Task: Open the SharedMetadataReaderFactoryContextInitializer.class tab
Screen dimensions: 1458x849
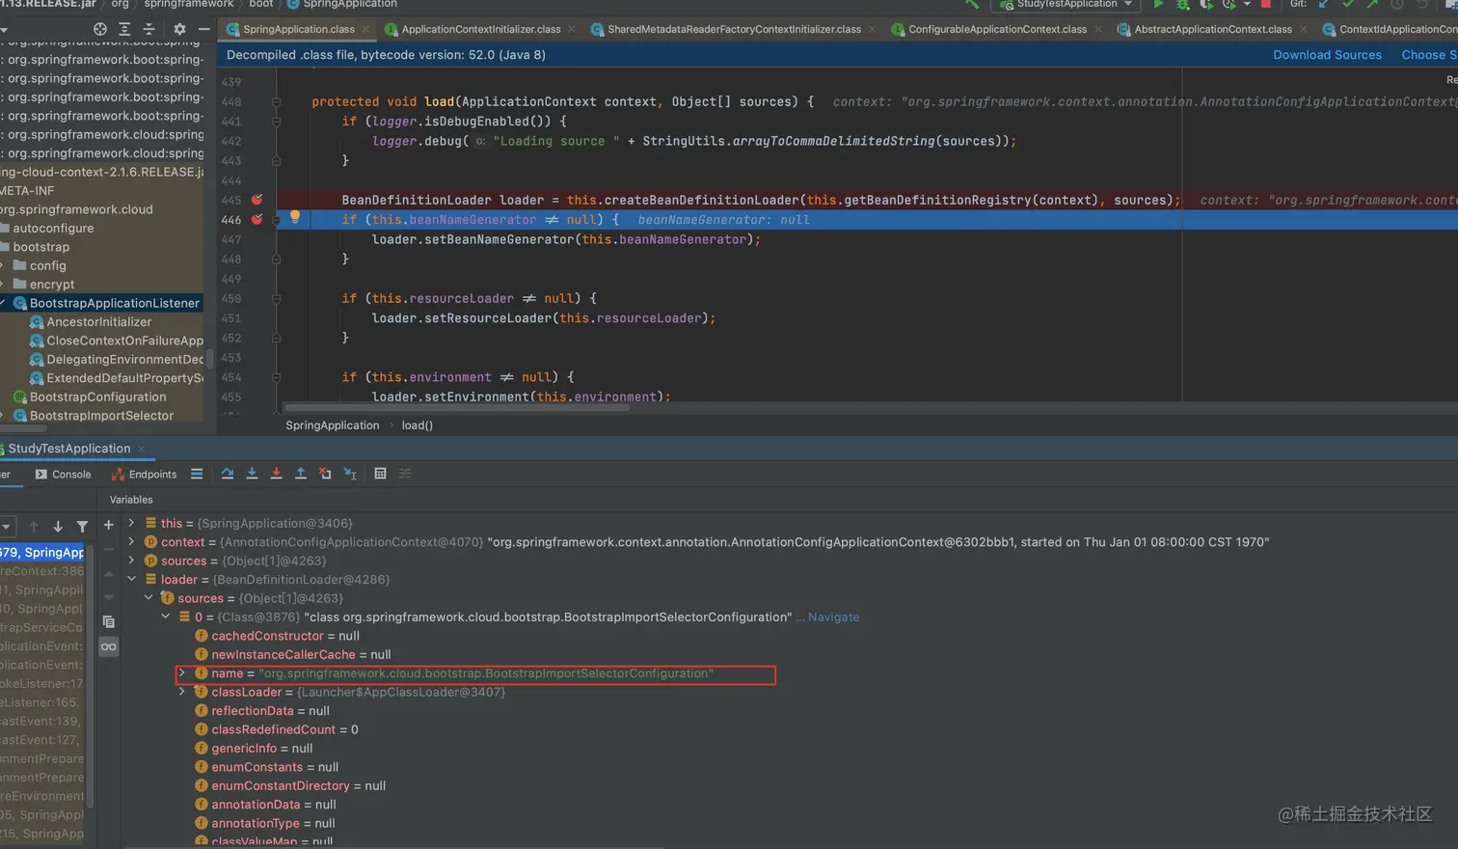Action: click(734, 30)
